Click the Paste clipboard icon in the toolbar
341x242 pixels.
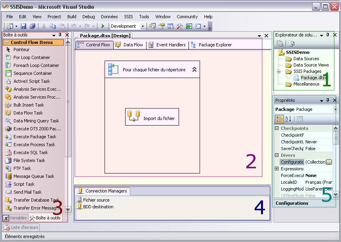click(x=62, y=26)
